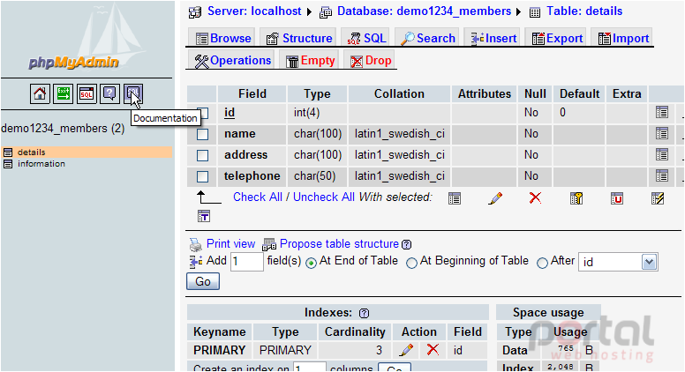The height and width of the screenshot is (372, 685).
Task: Switch to the Structure tab
Action: [x=298, y=38]
